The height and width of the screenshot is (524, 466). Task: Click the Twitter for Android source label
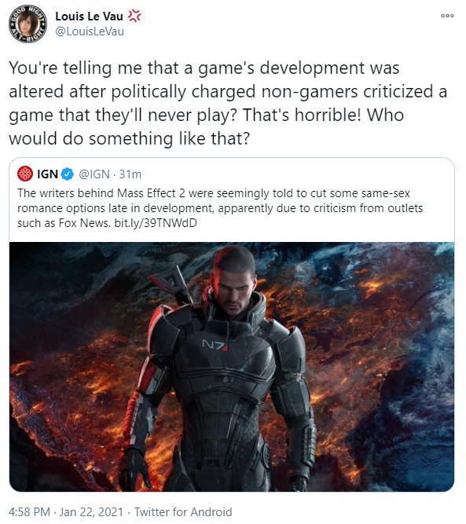(x=183, y=512)
